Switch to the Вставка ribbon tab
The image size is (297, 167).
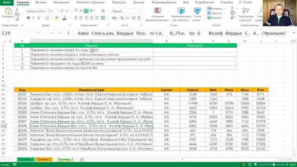pos(41,2)
